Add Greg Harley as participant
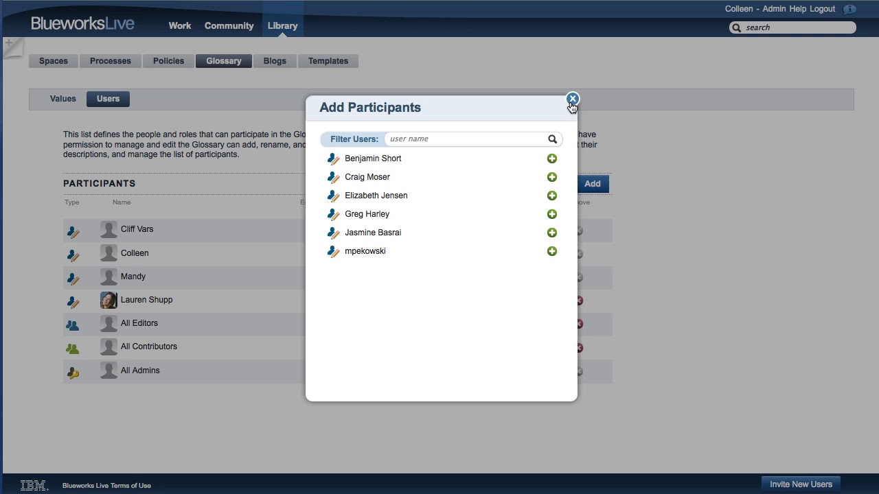879x494 pixels. [x=552, y=214]
